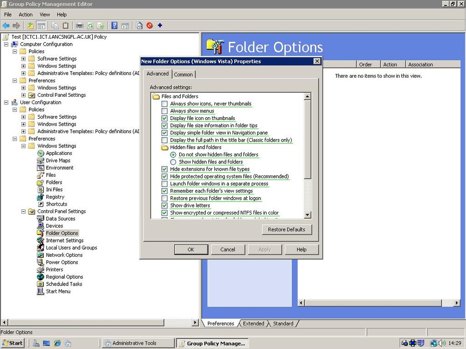466x349 pixels.
Task: Select Do not show hidden files radio
Action: tap(173, 154)
